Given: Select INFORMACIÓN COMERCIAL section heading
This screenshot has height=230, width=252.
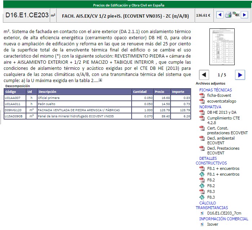Looking at the screenshot, I should click(x=224, y=219).
